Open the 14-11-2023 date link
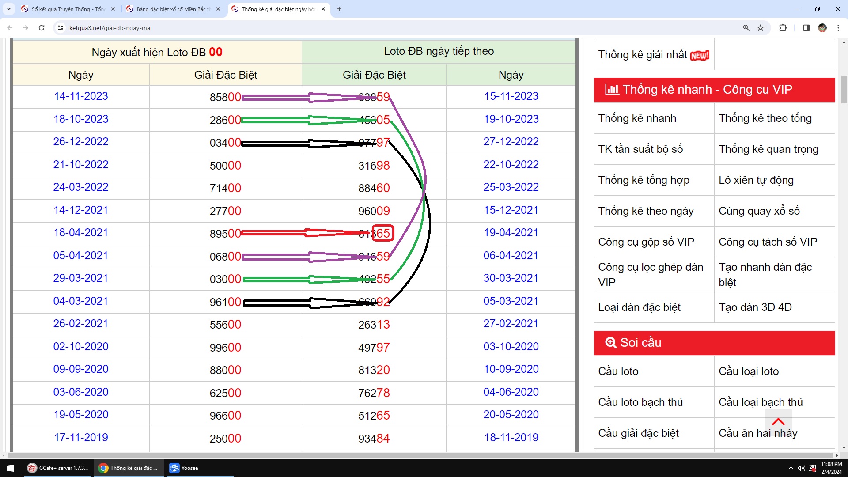The image size is (848, 477). (x=81, y=96)
